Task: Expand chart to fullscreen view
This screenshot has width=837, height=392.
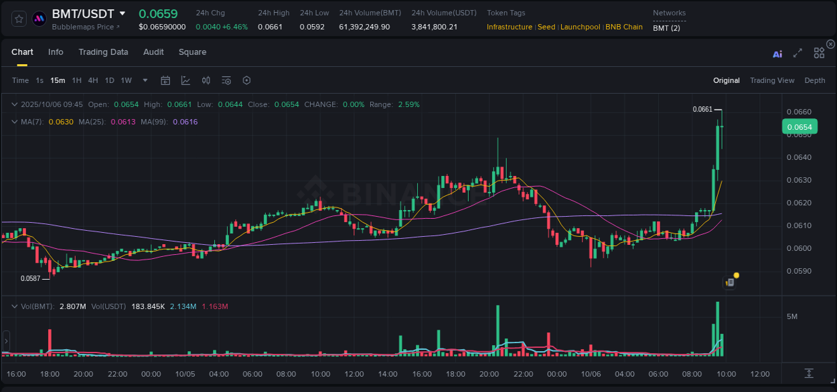Action: [797, 52]
